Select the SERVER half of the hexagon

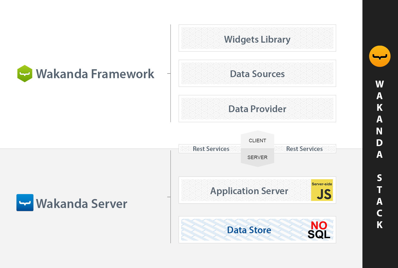[x=257, y=157]
